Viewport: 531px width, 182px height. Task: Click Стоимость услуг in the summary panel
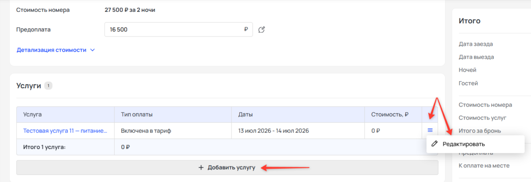(x=482, y=118)
